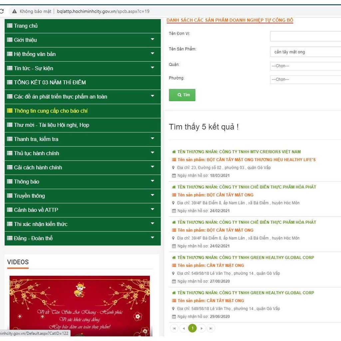Click the last-page arrow in pagination
The height and width of the screenshot is (341, 341).
coord(211,328)
